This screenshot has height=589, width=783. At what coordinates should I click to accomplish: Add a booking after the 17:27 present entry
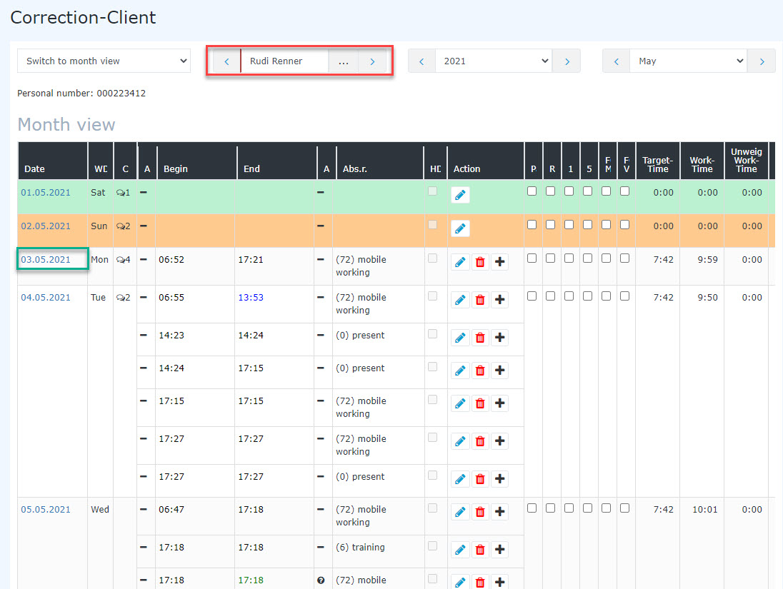pyautogui.click(x=499, y=479)
